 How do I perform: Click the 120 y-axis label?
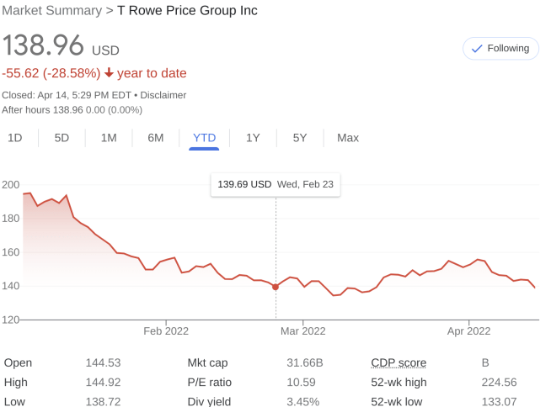(x=11, y=320)
